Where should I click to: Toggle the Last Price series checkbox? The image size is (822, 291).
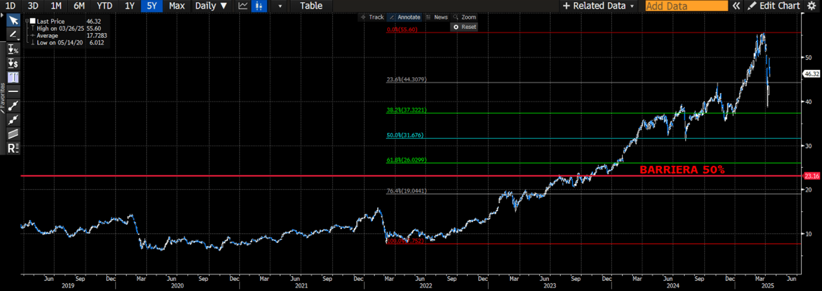point(33,21)
